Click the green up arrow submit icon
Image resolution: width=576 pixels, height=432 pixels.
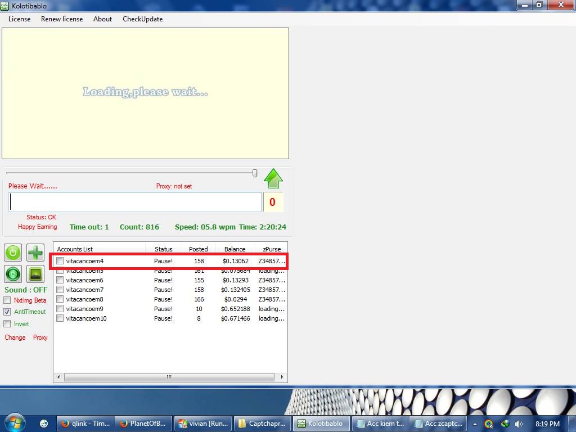[273, 178]
